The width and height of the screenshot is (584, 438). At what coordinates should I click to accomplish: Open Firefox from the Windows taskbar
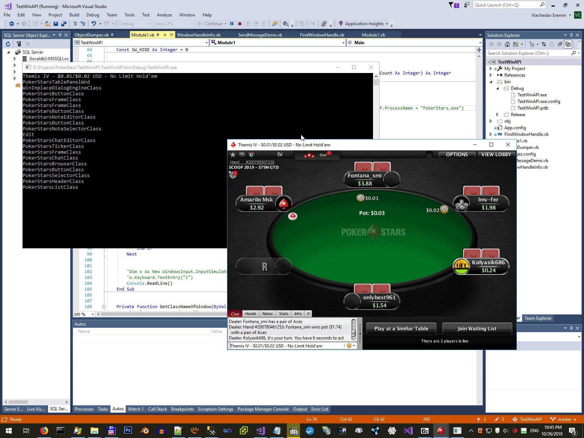pos(44,431)
